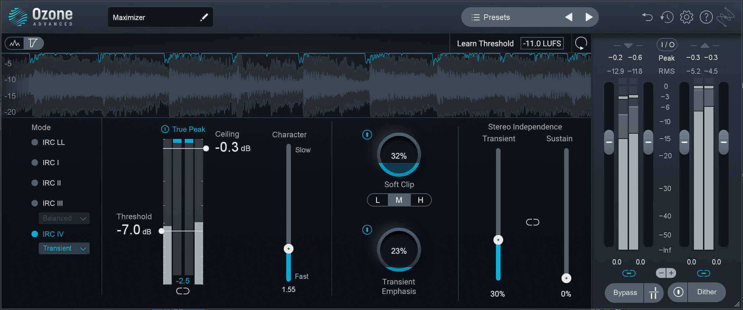Select IRC I mode
Image resolution: width=743 pixels, height=310 pixels.
45,163
